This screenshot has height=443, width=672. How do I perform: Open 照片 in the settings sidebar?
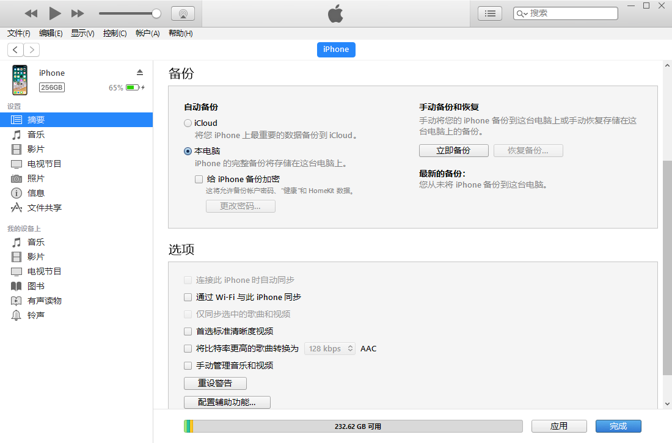click(36, 178)
